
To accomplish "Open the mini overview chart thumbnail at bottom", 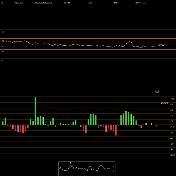I will coord(87,169).
